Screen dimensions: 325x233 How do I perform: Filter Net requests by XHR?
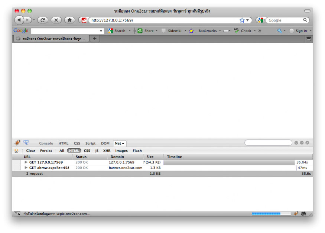[x=107, y=151]
